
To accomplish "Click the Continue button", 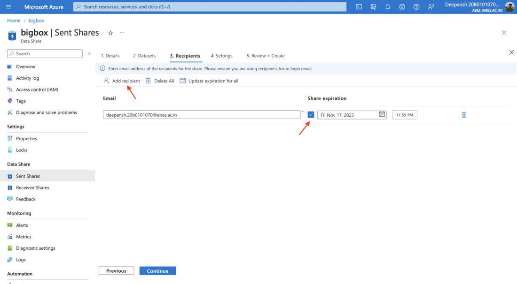I will pyautogui.click(x=157, y=271).
